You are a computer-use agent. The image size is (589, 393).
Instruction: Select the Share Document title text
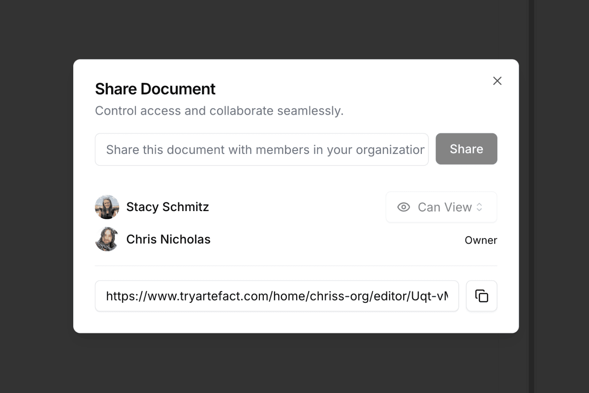[x=155, y=89]
